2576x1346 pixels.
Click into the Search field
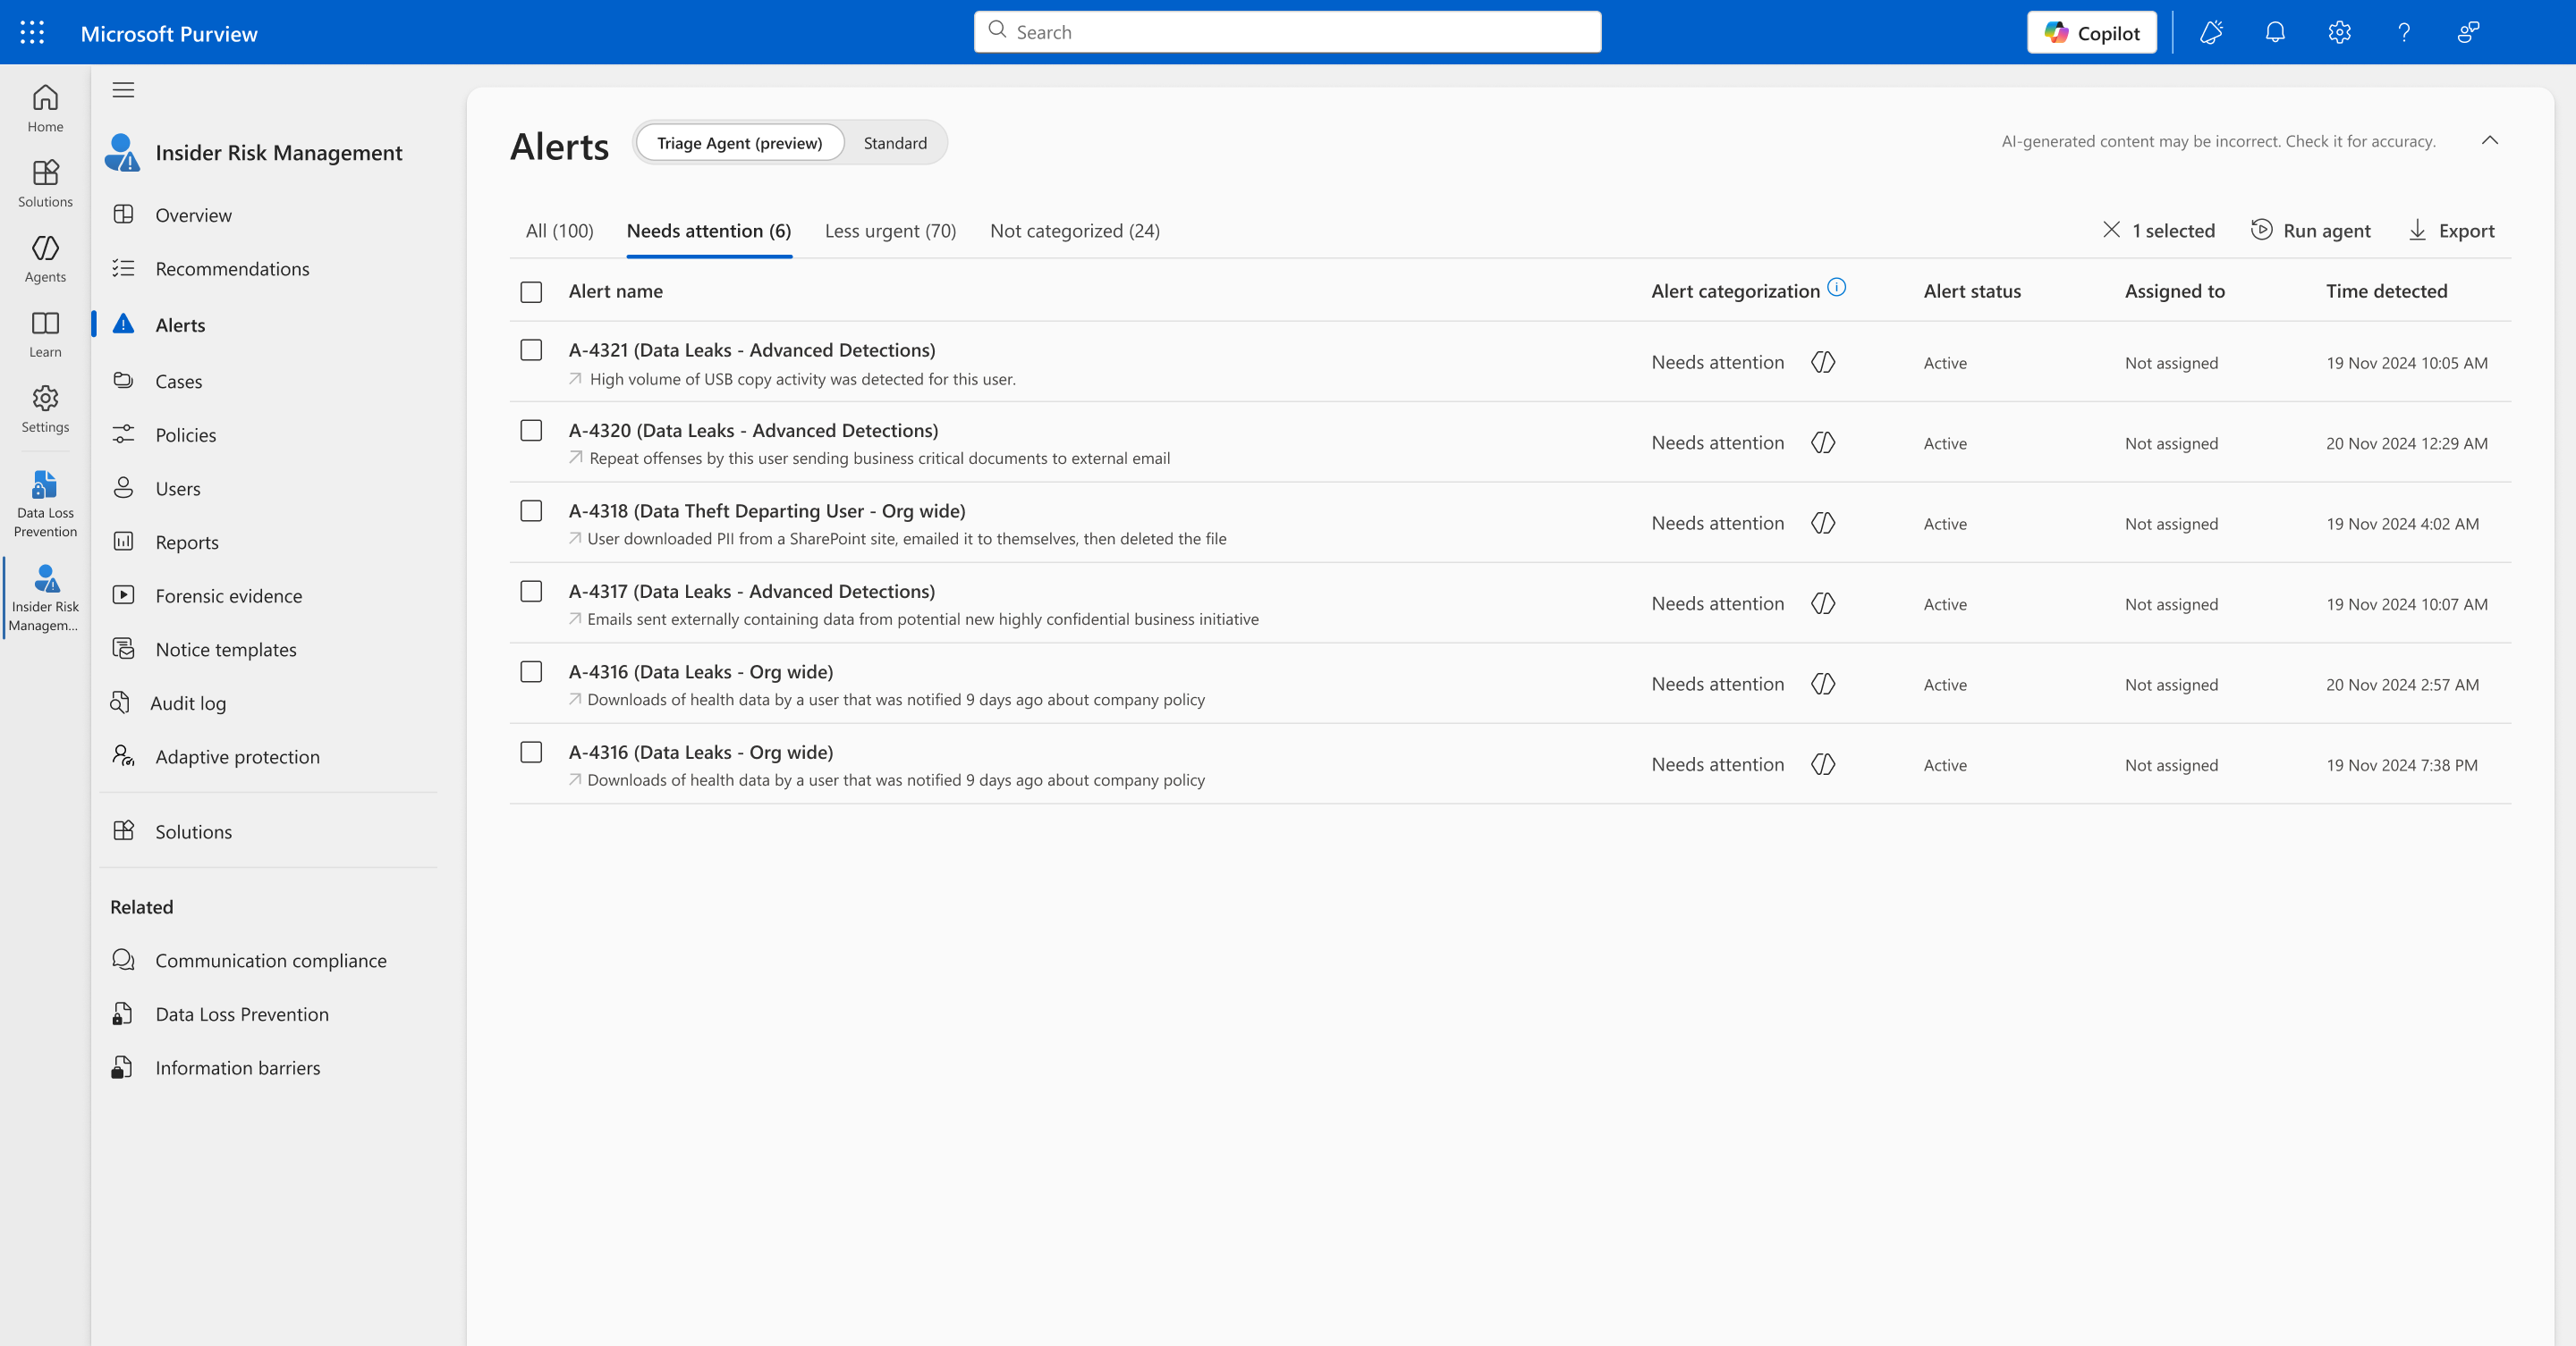pyautogui.click(x=1287, y=32)
